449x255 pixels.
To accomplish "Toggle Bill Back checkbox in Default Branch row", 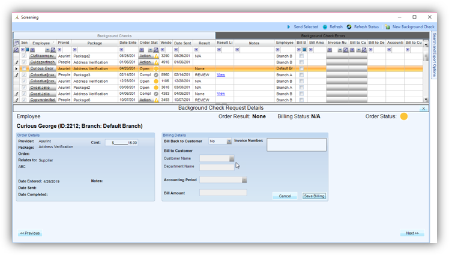I will pyautogui.click(x=301, y=68).
